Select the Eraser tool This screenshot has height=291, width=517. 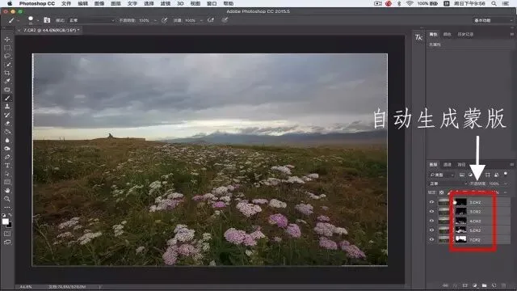7,124
